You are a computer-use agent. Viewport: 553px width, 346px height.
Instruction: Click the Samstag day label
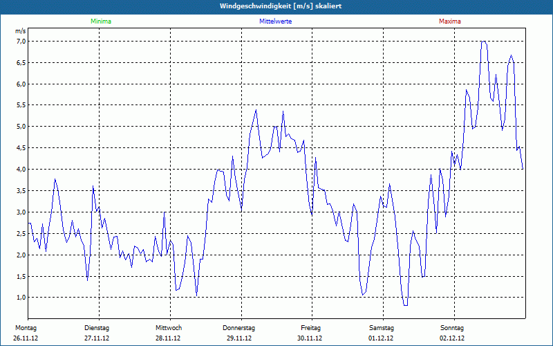click(382, 328)
